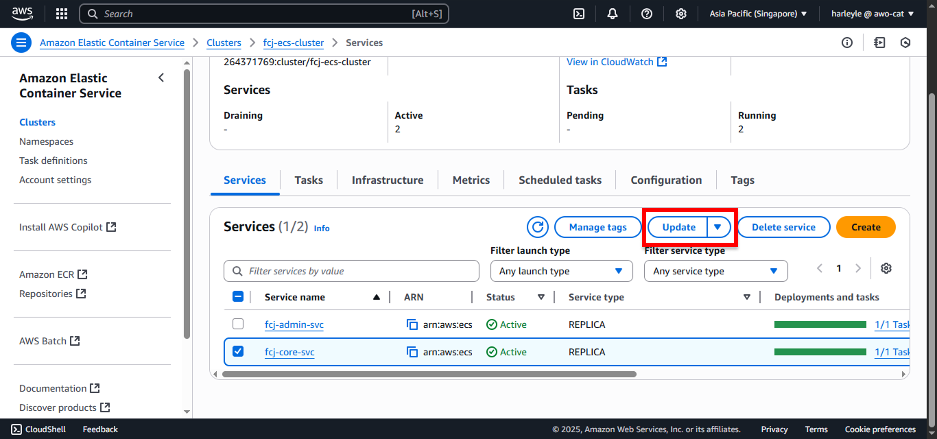Copy ARN of fcj-core-svc
The height and width of the screenshot is (439, 937).
coord(412,352)
